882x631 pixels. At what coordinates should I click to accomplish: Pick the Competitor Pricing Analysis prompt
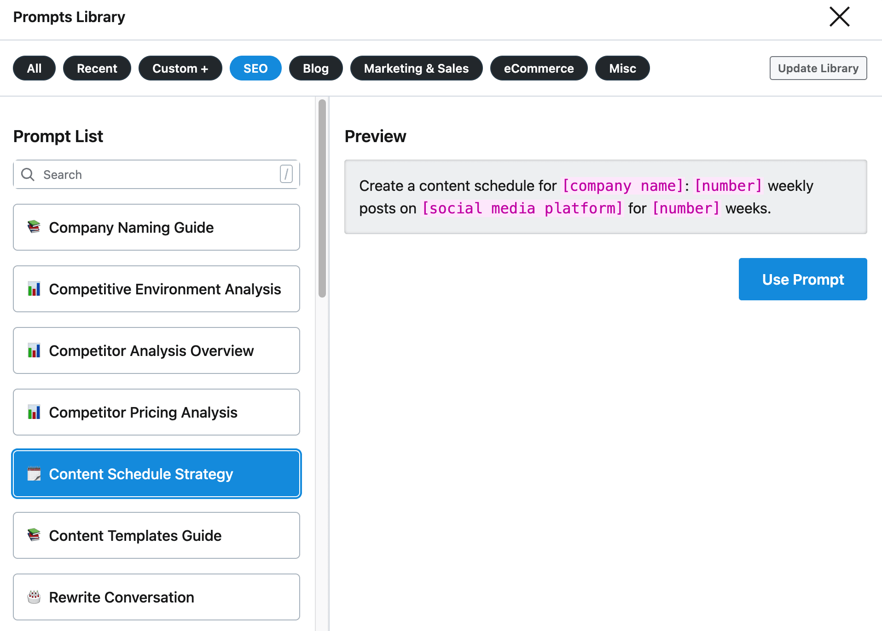tap(157, 412)
